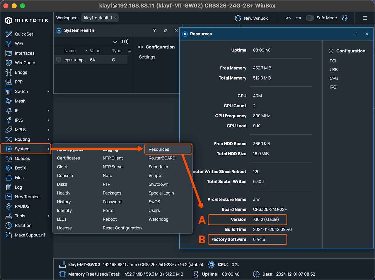Expand the Routing submenu
The height and width of the screenshot is (280, 375).
click(x=48, y=139)
